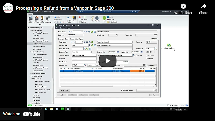Image resolution: width=215 pixels, height=121 pixels.
Task: Switch to the Optional Fields tab
Action: click(74, 39)
